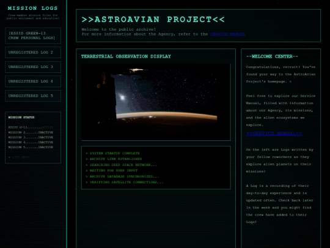The width and height of the screenshot is (330, 248).
Task: Click the >>ASTROAVIAN PROJECT<< title
Action: pyautogui.click(x=153, y=20)
